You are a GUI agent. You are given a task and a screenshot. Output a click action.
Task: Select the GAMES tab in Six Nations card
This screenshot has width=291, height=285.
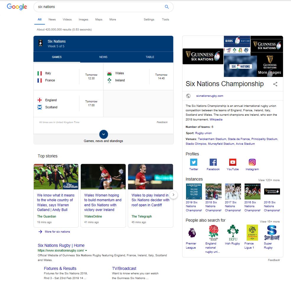point(57,57)
